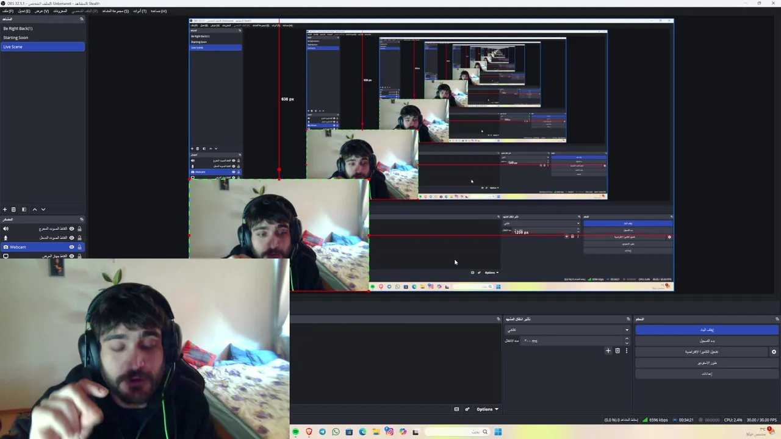Screen dimensions: 781x439
Task: Open the Windows Start menu
Action: [498, 432]
